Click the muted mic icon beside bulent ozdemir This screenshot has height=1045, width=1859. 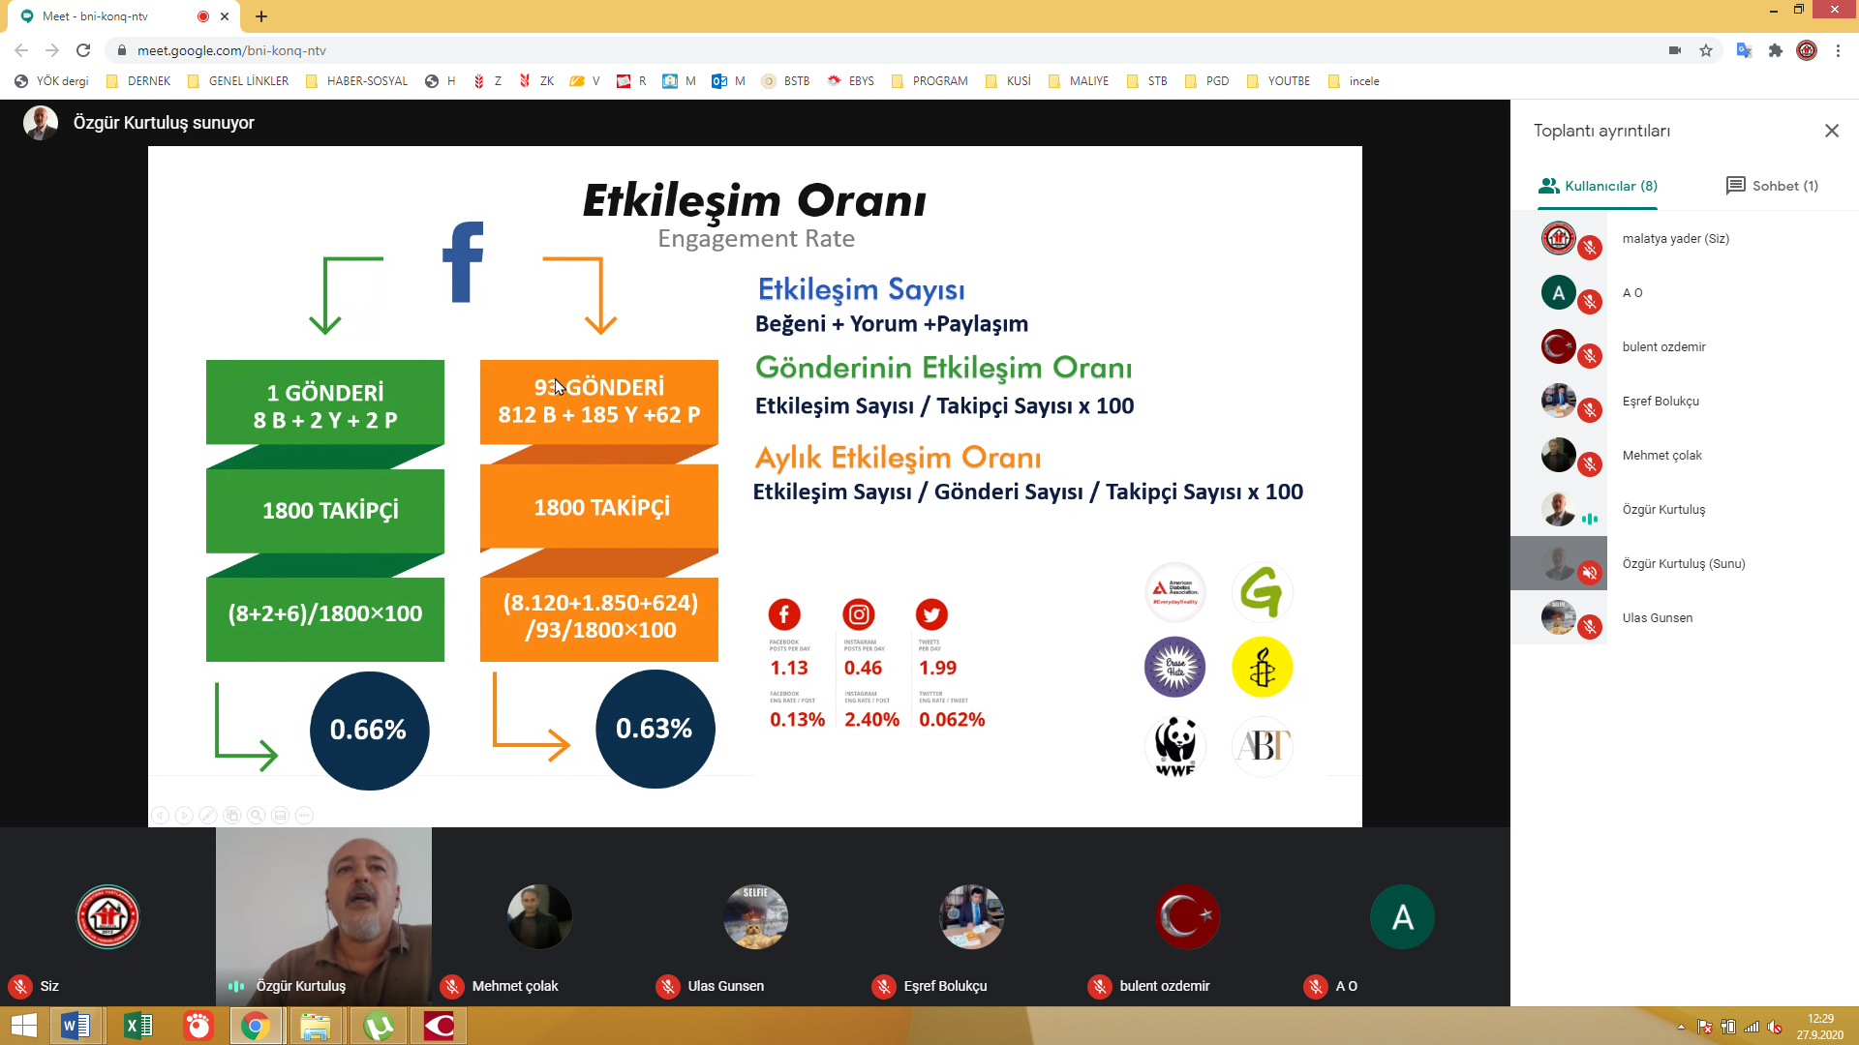pos(1590,356)
